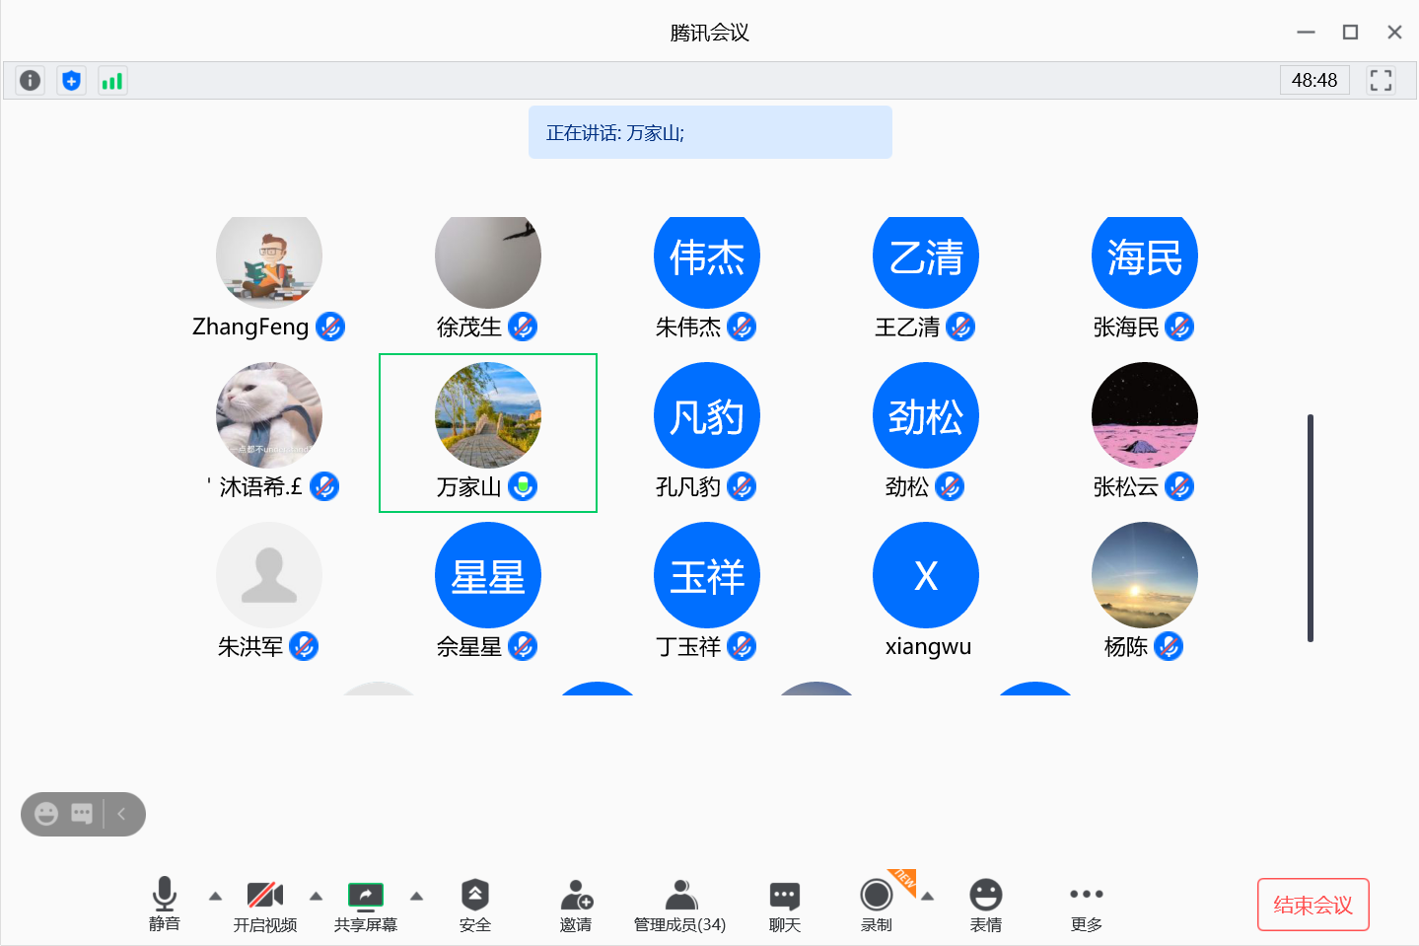Viewport: 1419px width, 946px height.
Task: Expand audio options arrow beside mute
Action: coord(215,897)
